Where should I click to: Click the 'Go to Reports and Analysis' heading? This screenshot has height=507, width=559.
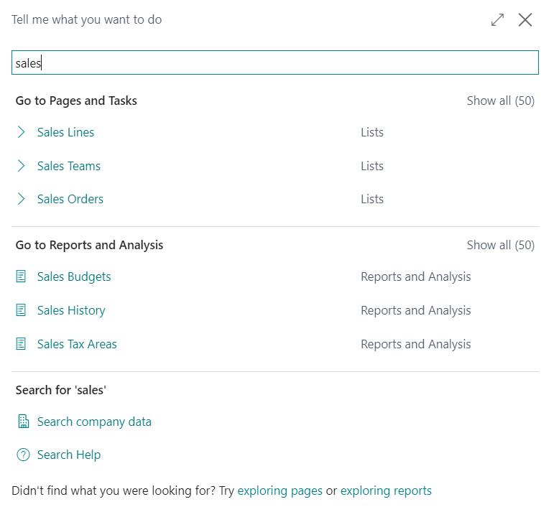90,246
